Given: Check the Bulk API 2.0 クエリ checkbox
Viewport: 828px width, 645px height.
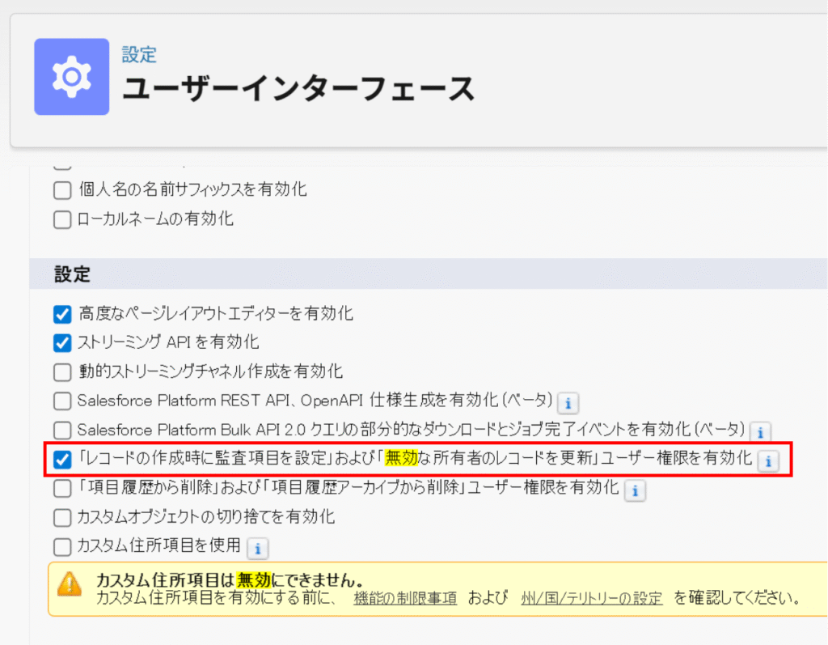Looking at the screenshot, I should coord(62,431).
